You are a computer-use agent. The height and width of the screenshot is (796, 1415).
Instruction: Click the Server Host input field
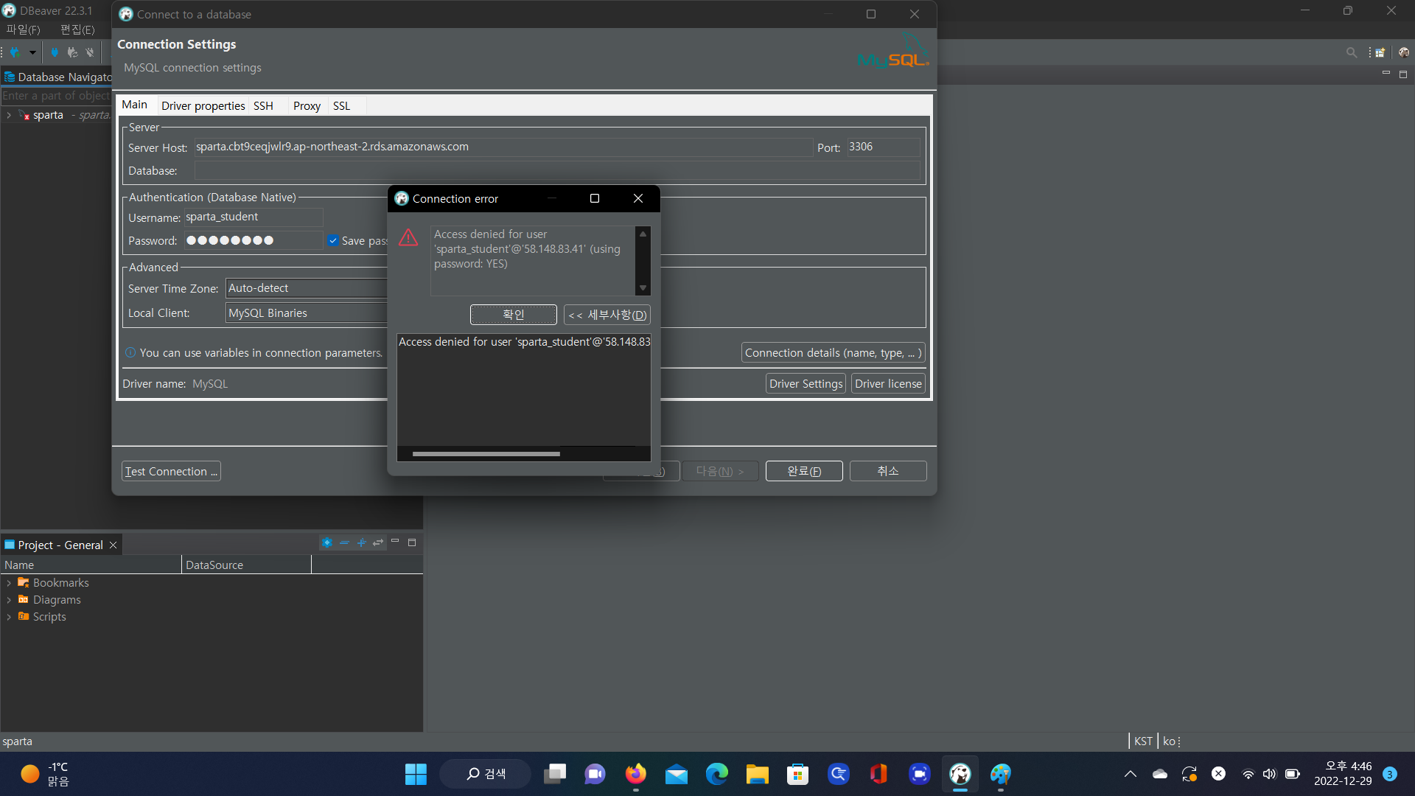click(x=503, y=147)
